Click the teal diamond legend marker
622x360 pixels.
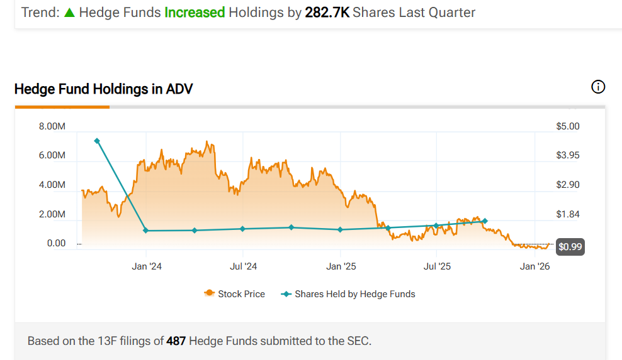[286, 294]
